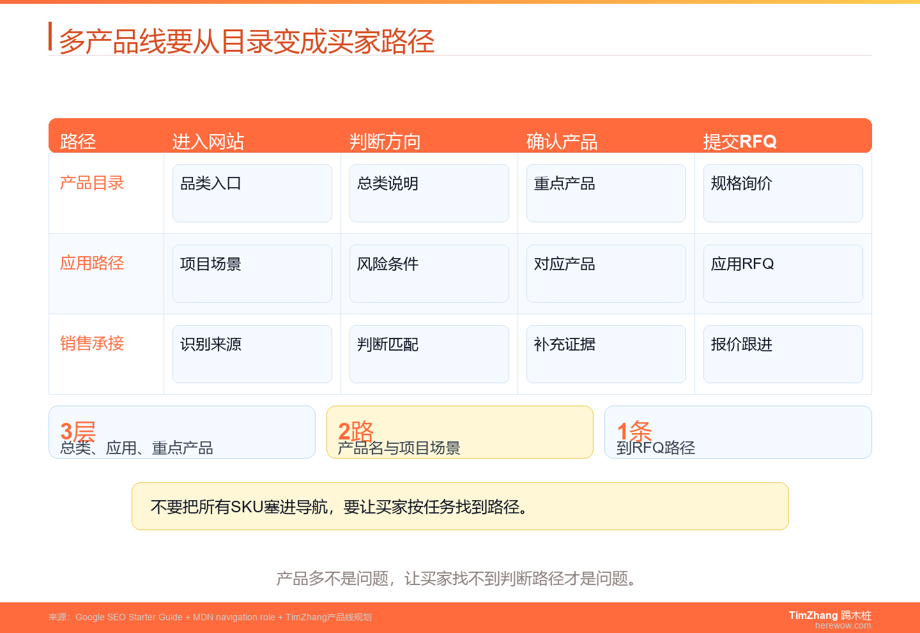Click the text 到RFQ路径
This screenshot has height=633, width=920.
[x=656, y=448]
